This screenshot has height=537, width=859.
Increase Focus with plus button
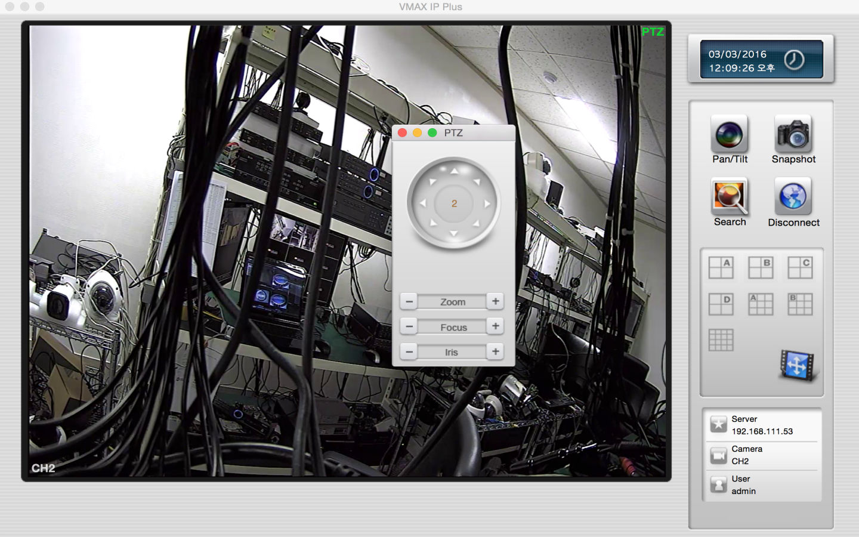point(495,326)
